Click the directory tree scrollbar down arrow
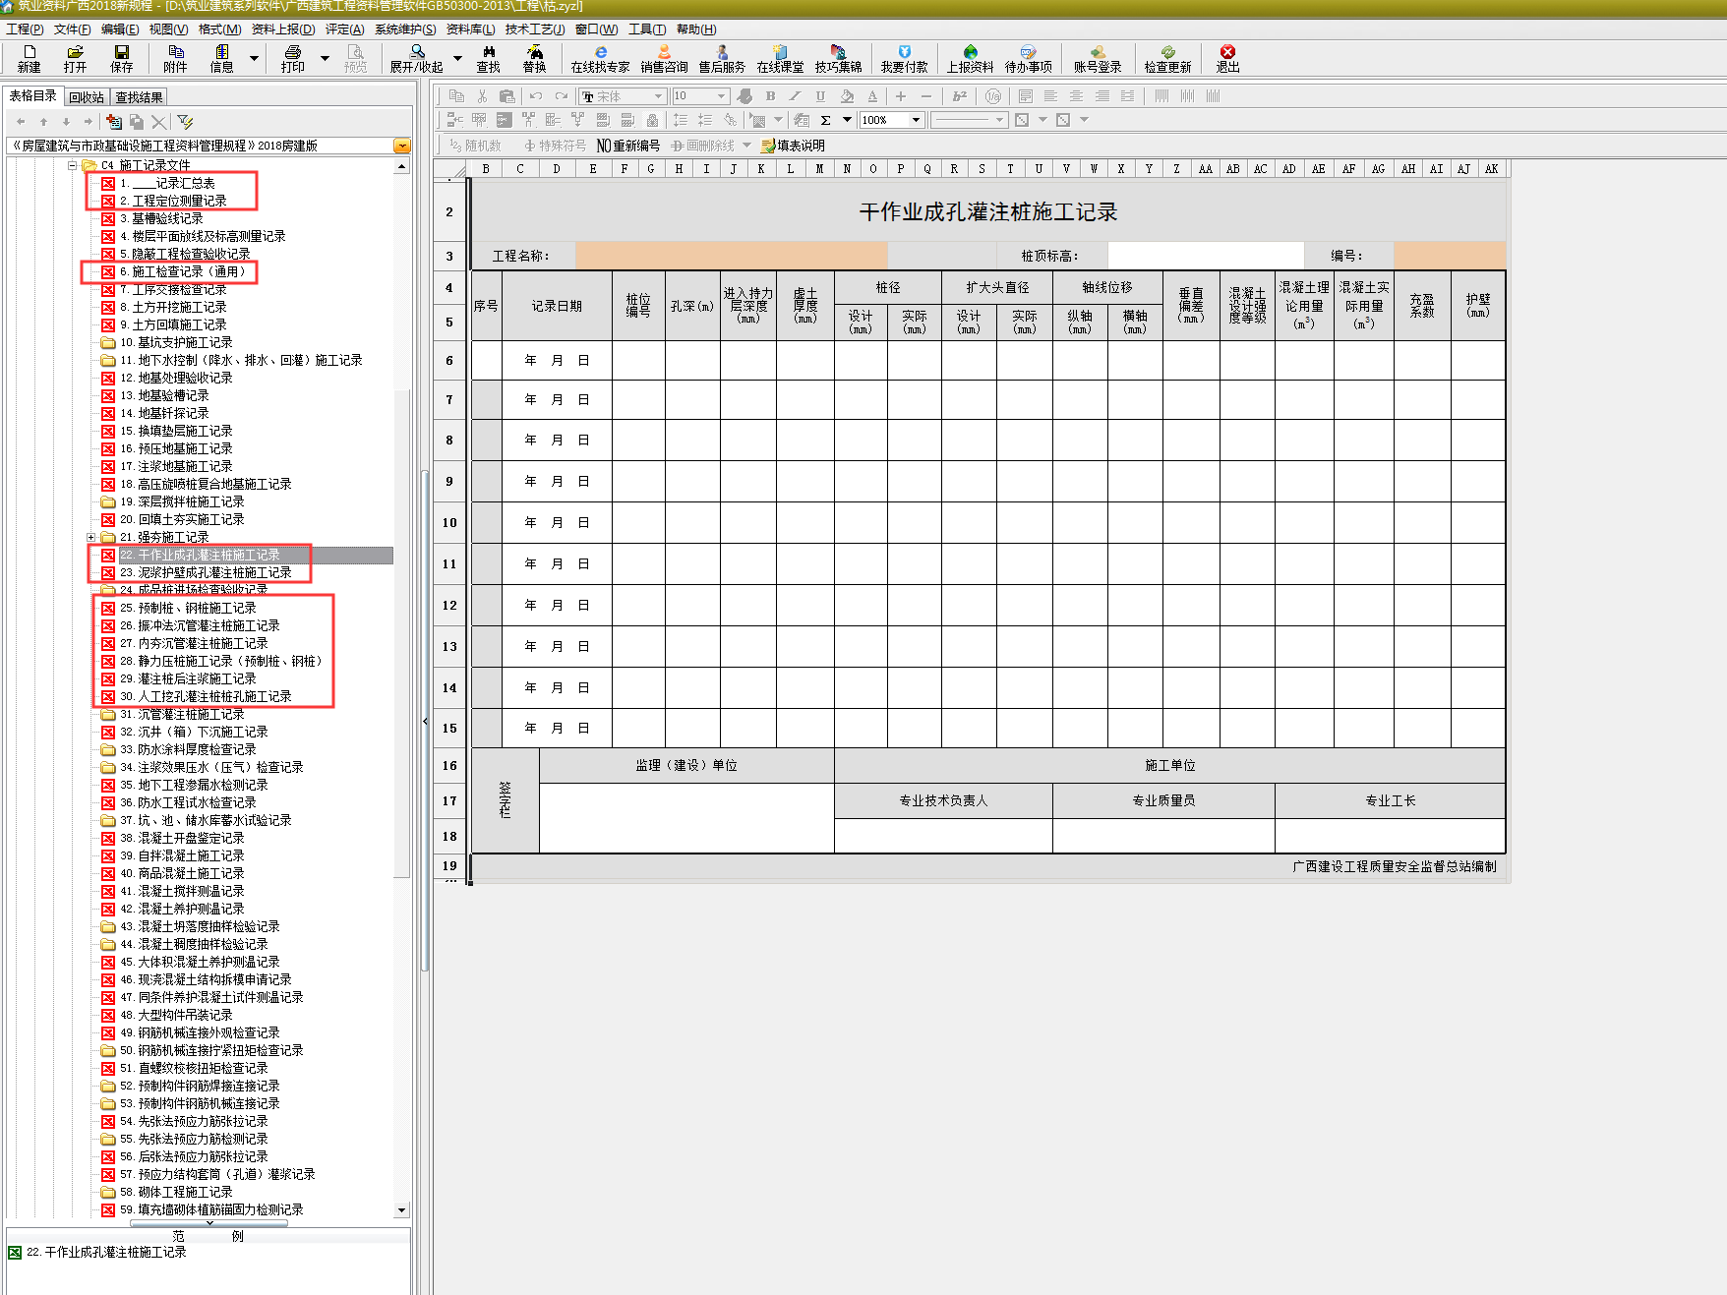The width and height of the screenshot is (1727, 1295). click(401, 1210)
